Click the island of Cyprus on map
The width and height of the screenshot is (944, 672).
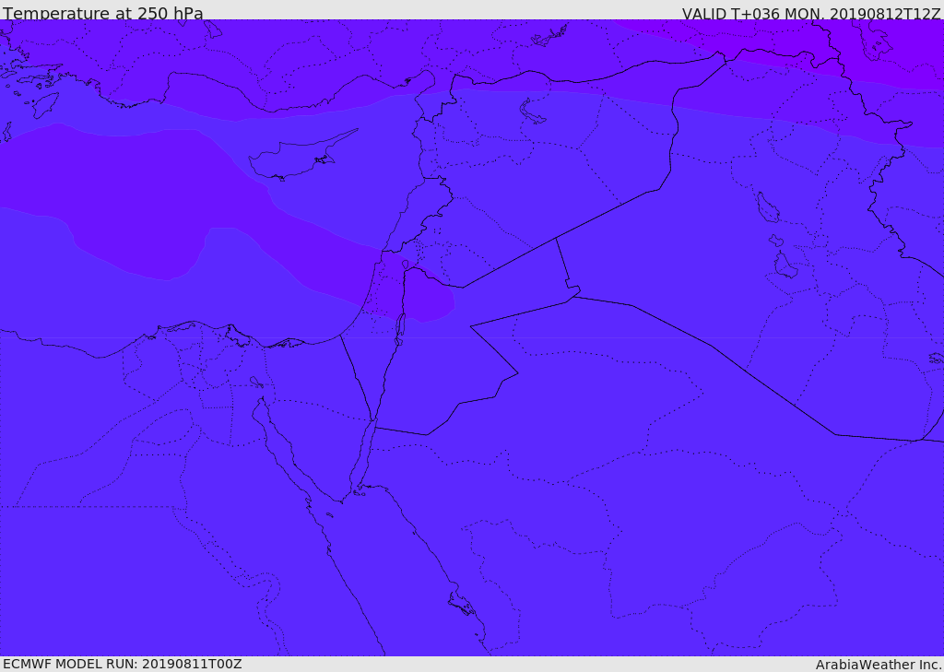tap(301, 156)
